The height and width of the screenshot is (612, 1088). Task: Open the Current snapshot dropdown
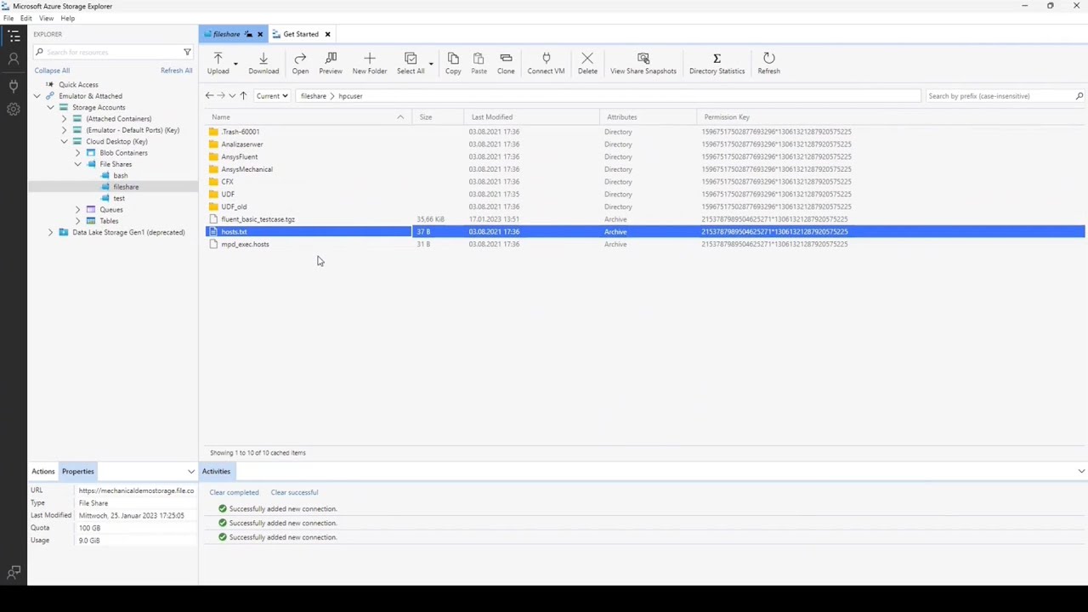point(272,96)
